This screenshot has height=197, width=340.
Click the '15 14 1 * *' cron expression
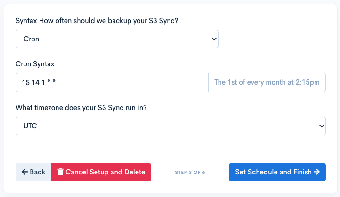tap(39, 82)
